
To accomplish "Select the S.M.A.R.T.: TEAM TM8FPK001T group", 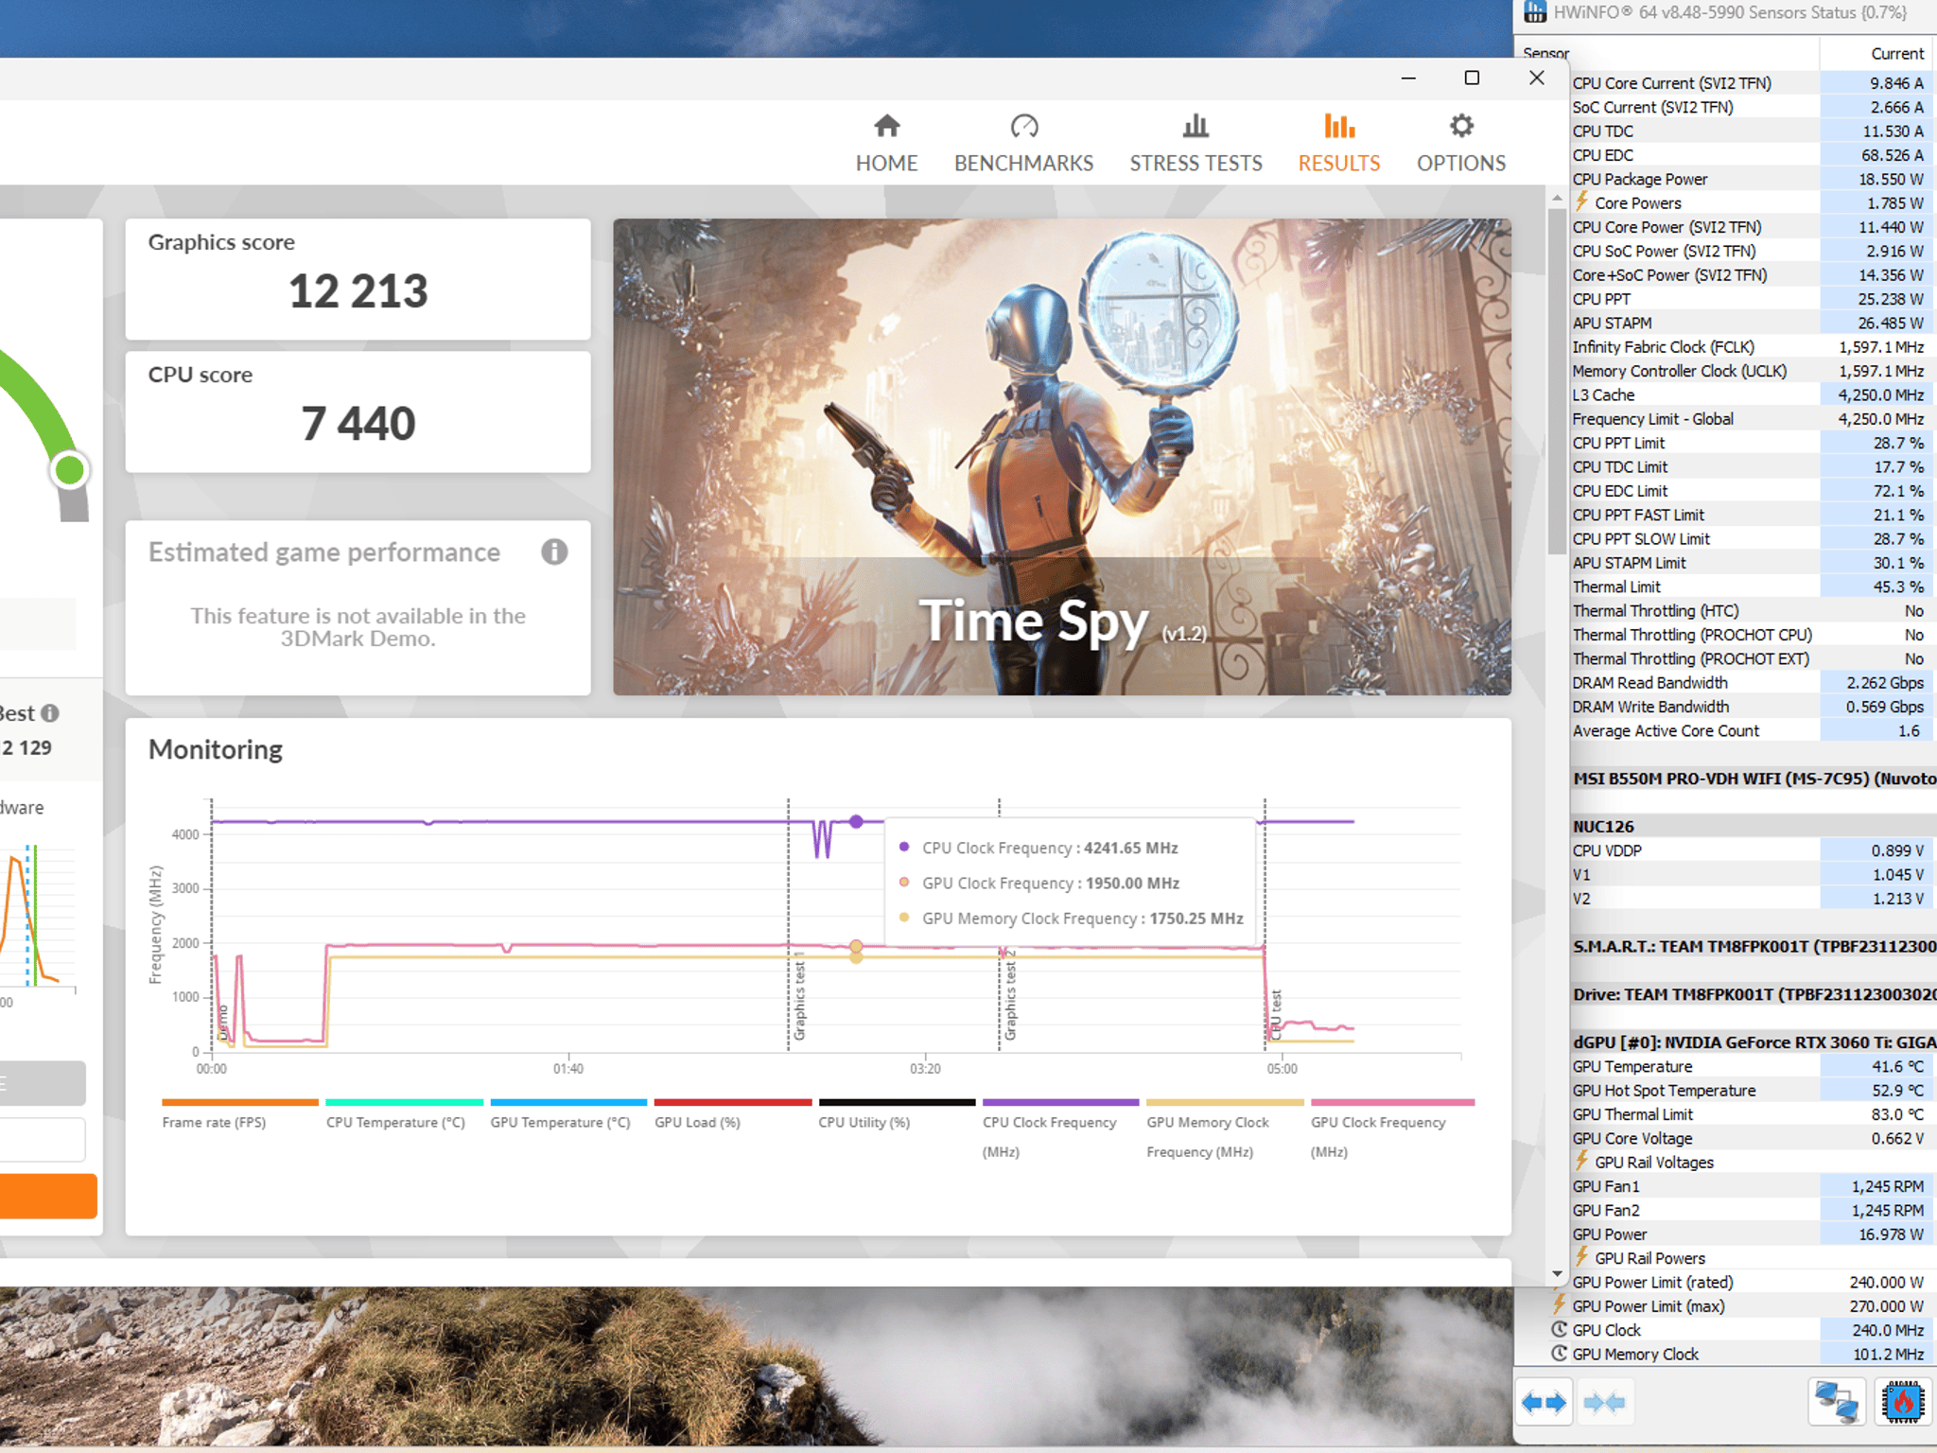I will (x=1753, y=946).
